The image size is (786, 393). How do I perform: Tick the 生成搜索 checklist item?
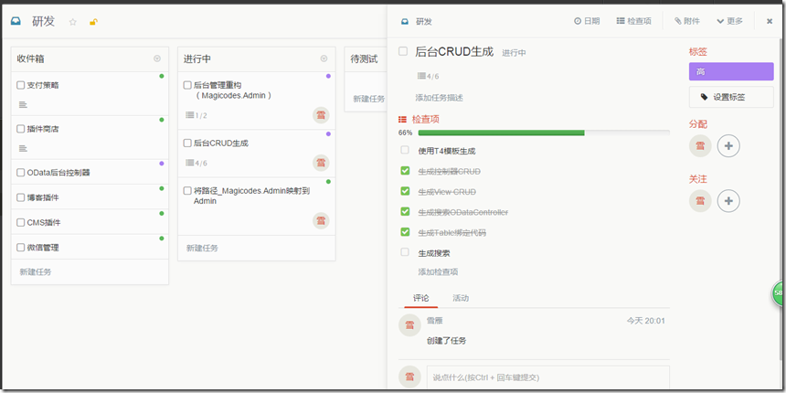pos(405,252)
